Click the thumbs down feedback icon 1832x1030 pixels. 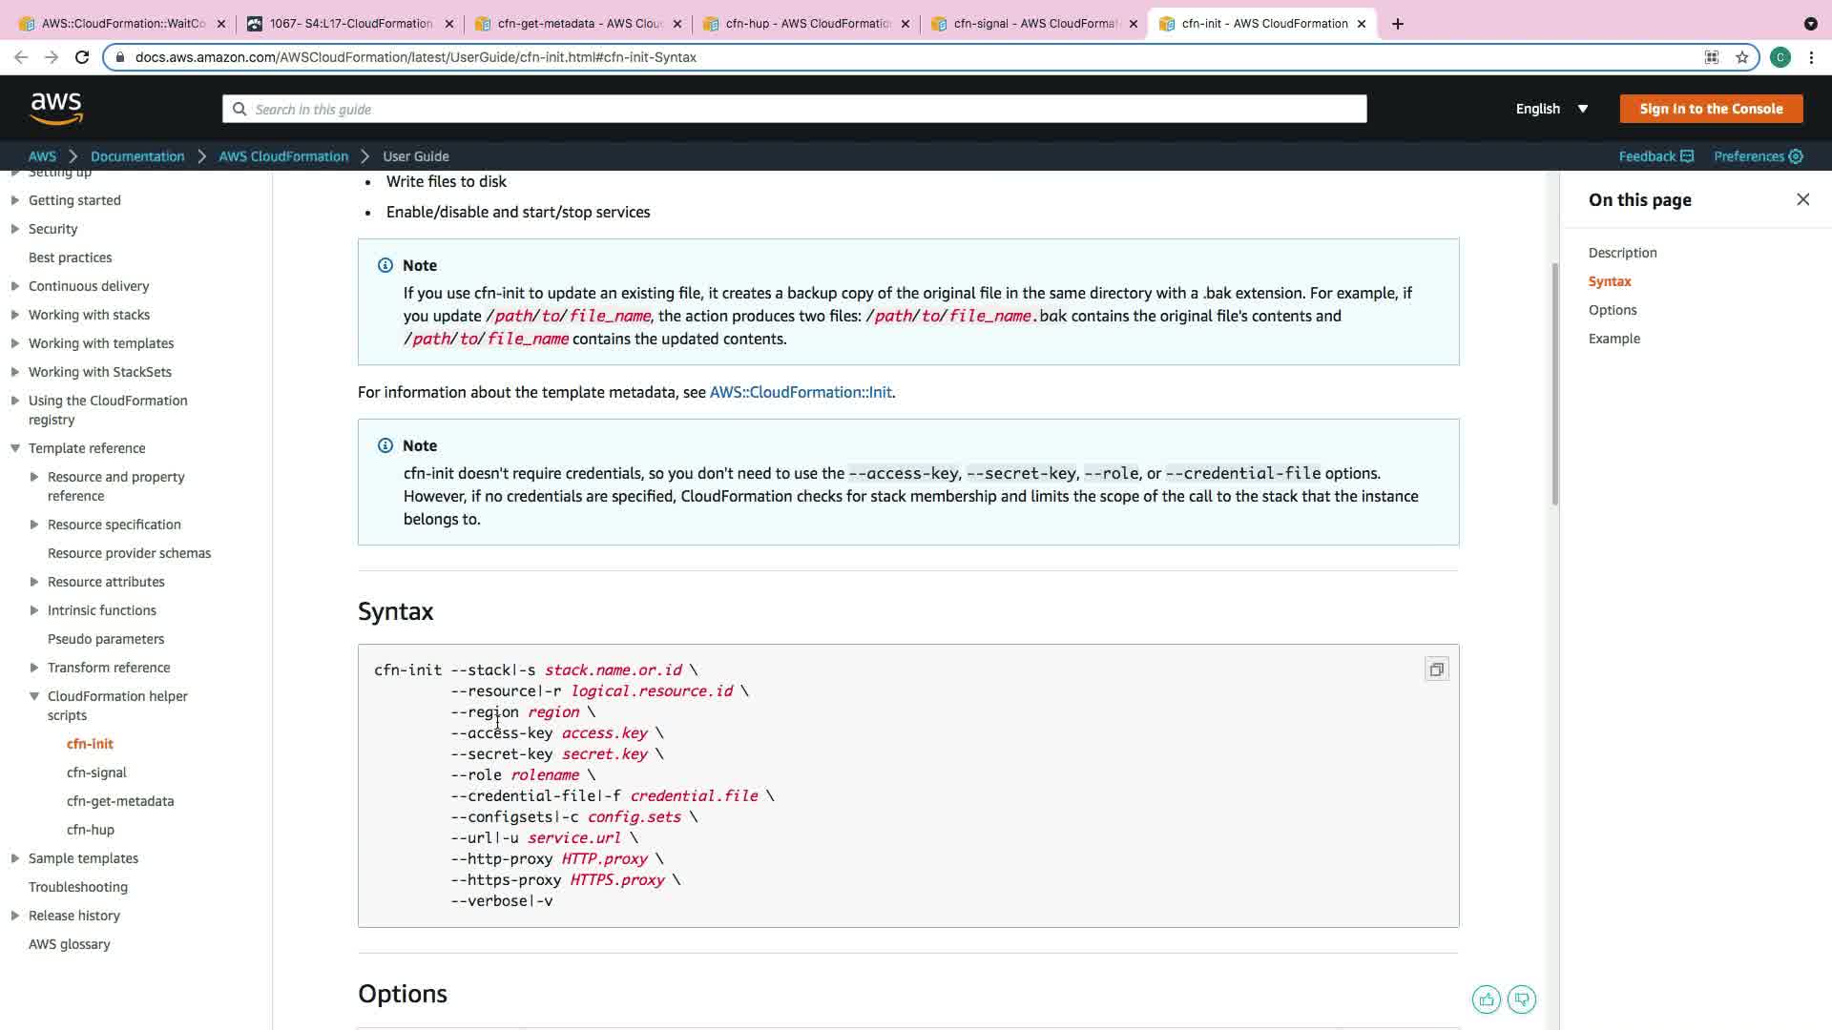1522,999
